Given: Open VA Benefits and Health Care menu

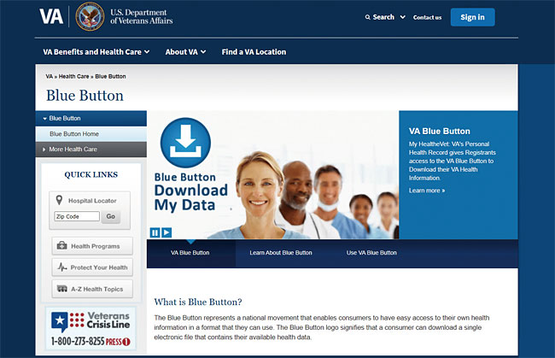Looking at the screenshot, I should coord(96,52).
